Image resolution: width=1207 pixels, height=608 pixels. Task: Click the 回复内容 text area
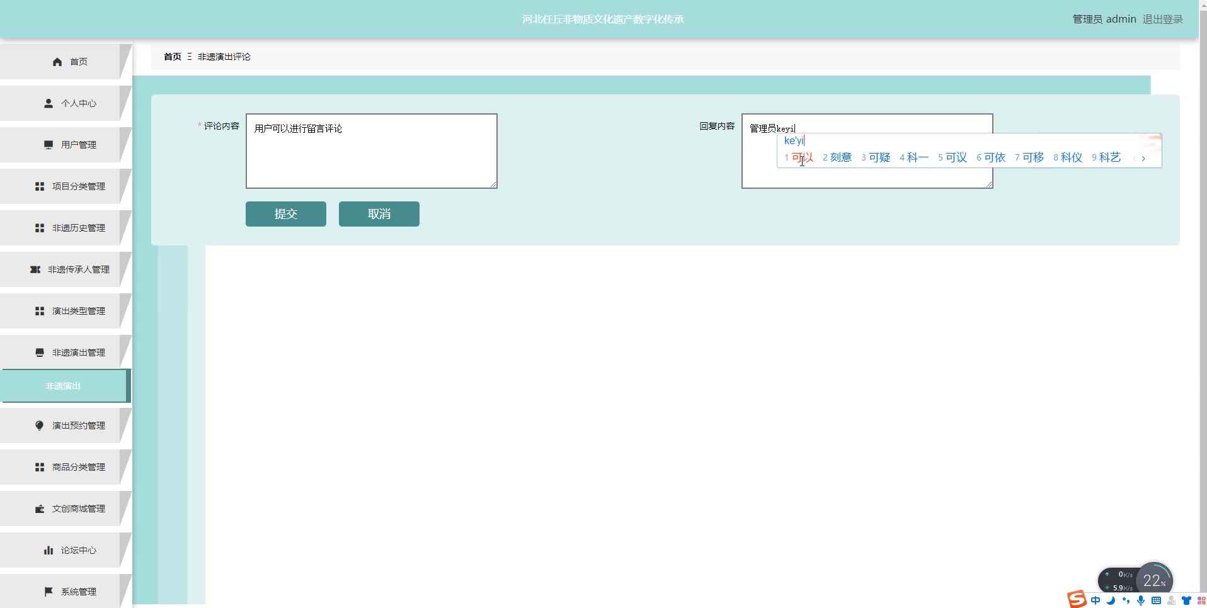tap(867, 151)
